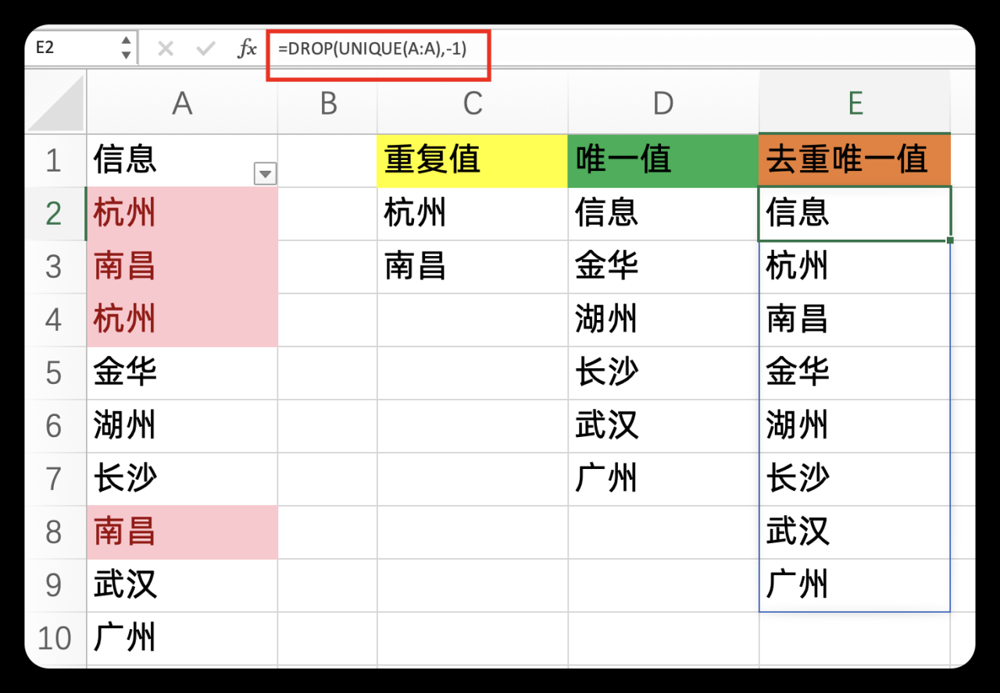Select cell D6 with 武汉
This screenshot has height=693, width=1000.
coord(663,426)
